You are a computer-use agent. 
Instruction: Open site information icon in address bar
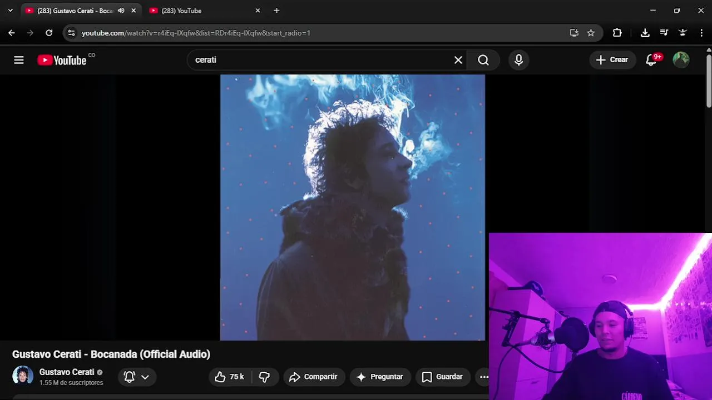tap(71, 33)
